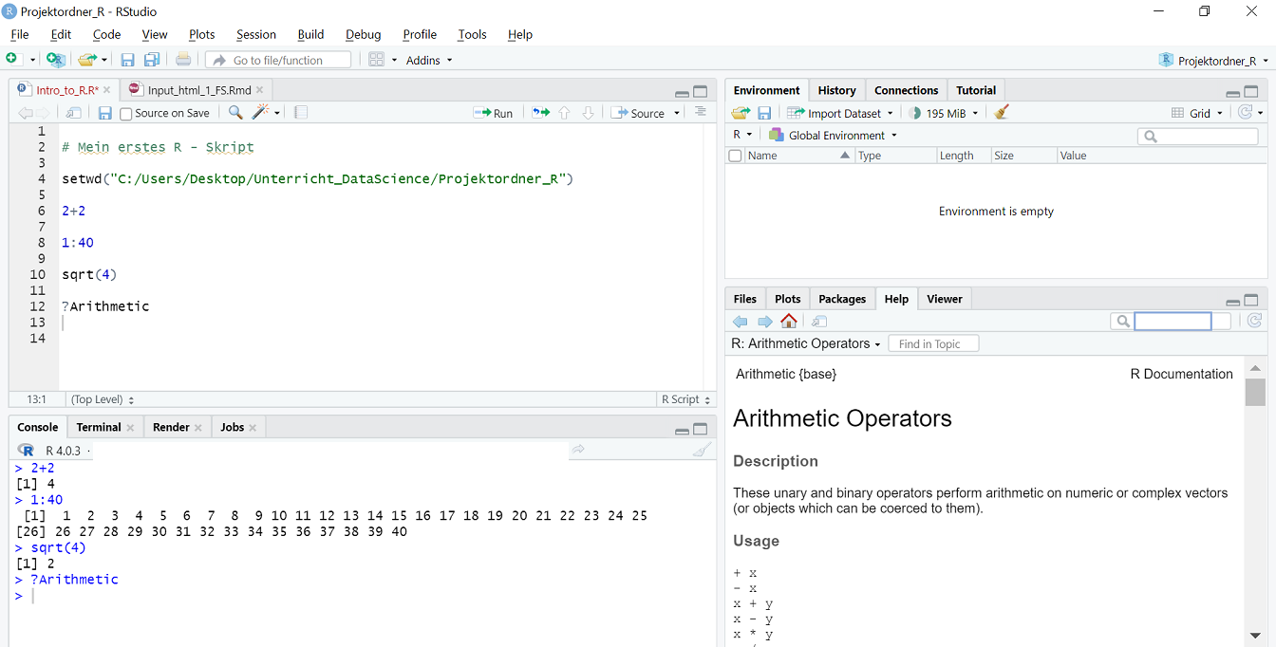
Task: Click the Run button in the editor toolbar
Action: coord(494,113)
